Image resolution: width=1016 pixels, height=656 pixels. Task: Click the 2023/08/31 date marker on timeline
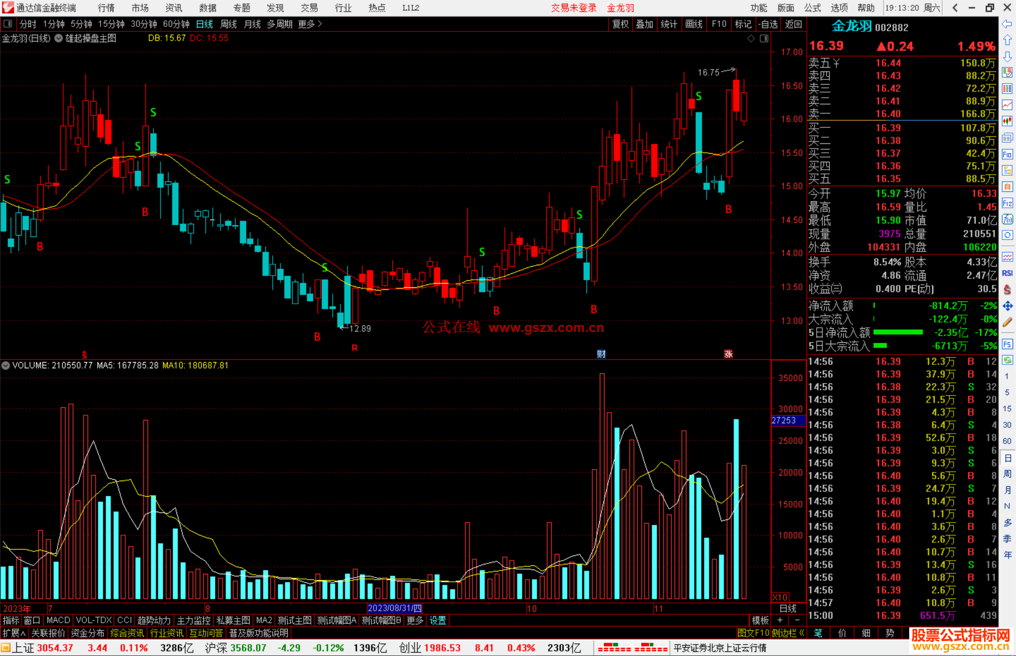[x=395, y=609]
